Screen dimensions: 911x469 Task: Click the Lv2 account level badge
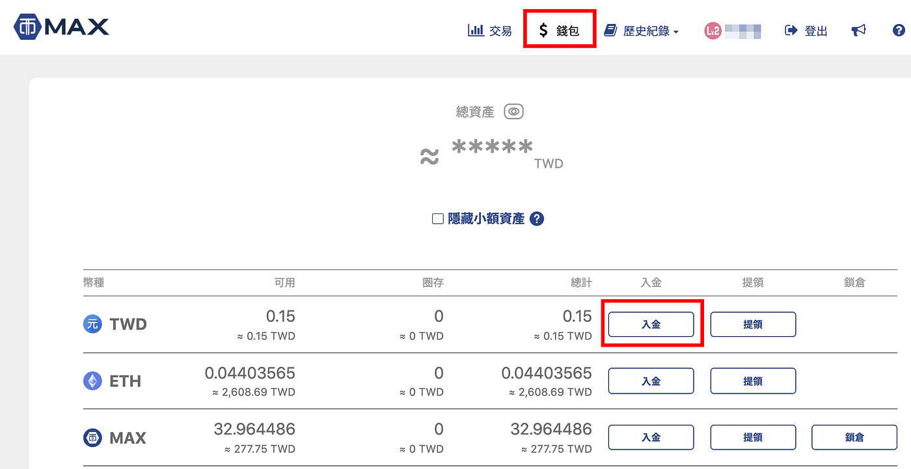point(713,31)
